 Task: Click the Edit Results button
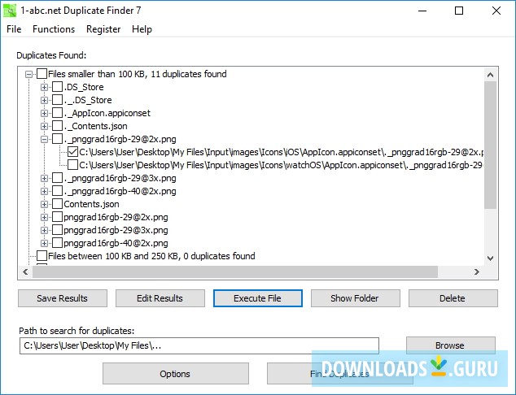[160, 298]
